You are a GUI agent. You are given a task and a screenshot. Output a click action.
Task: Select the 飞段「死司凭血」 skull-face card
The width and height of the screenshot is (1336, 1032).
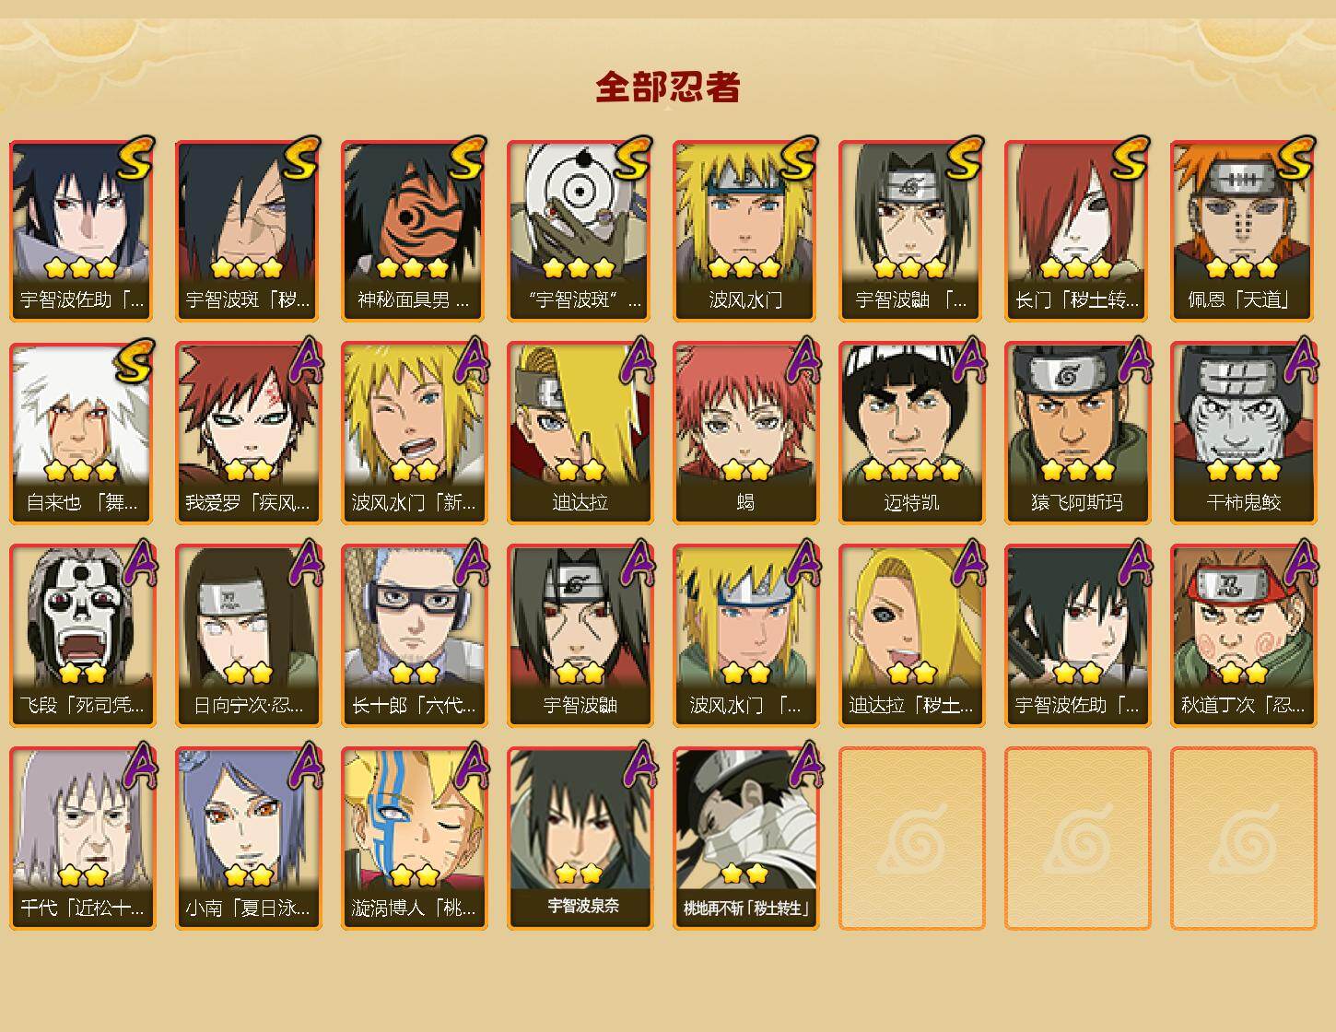tap(82, 636)
